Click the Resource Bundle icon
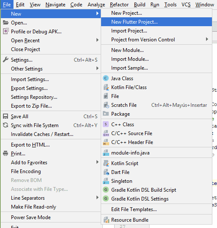The height and width of the screenshot is (228, 217). point(106,220)
